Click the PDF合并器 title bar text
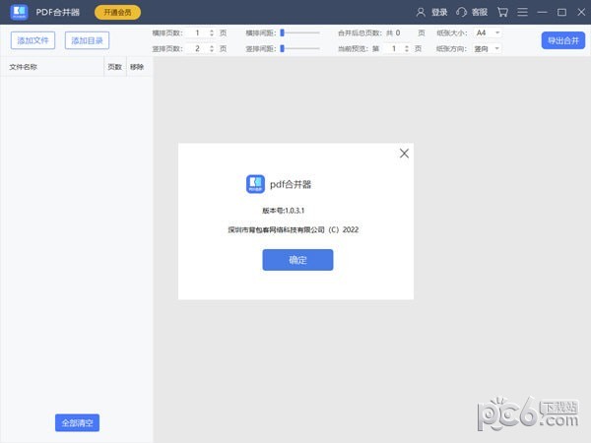The image size is (591, 443). (58, 13)
